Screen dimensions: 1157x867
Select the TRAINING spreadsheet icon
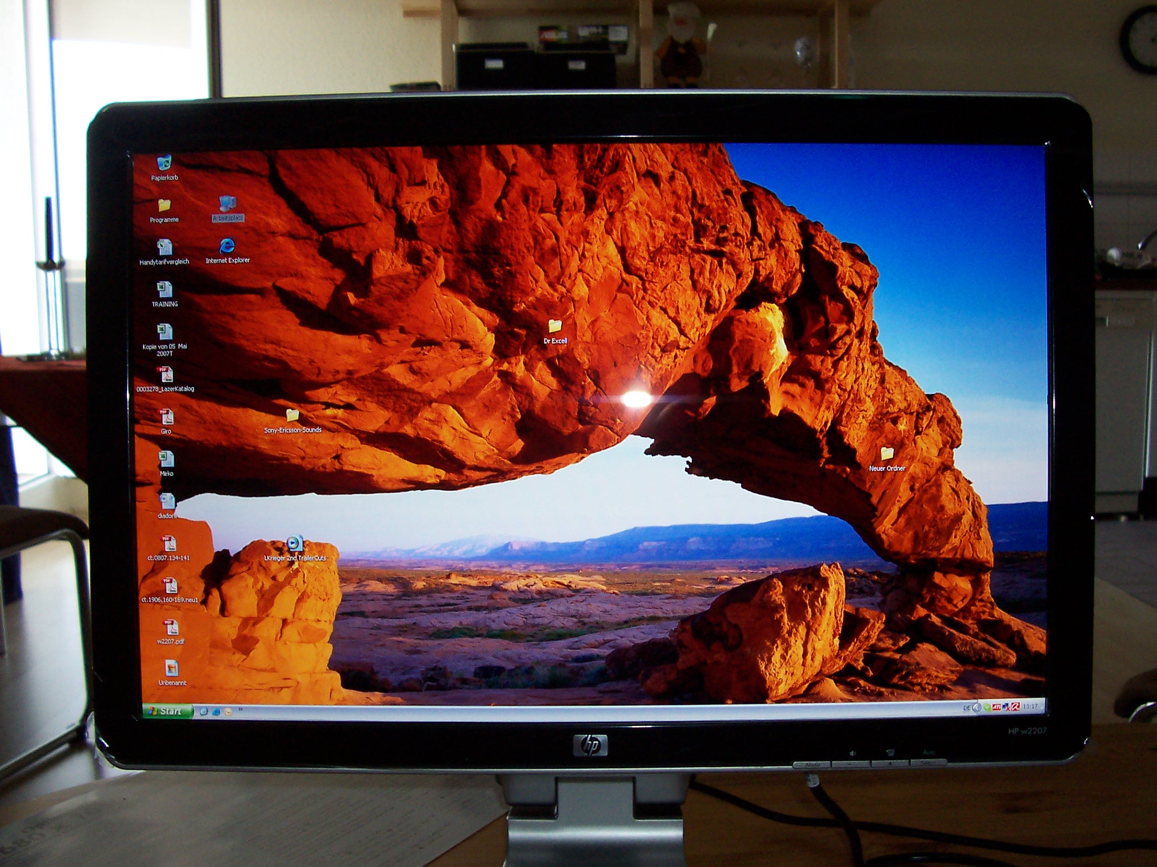pyautogui.click(x=165, y=290)
